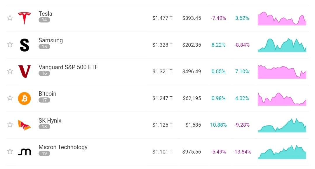This screenshot has height=169, width=315.
Task: Star Vanguard S&P 500 ETF as favorite
Action: (x=10, y=71)
